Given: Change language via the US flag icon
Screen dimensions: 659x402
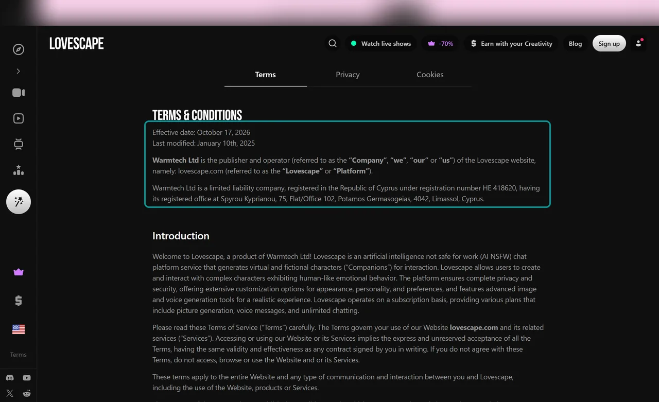Looking at the screenshot, I should click(19, 329).
